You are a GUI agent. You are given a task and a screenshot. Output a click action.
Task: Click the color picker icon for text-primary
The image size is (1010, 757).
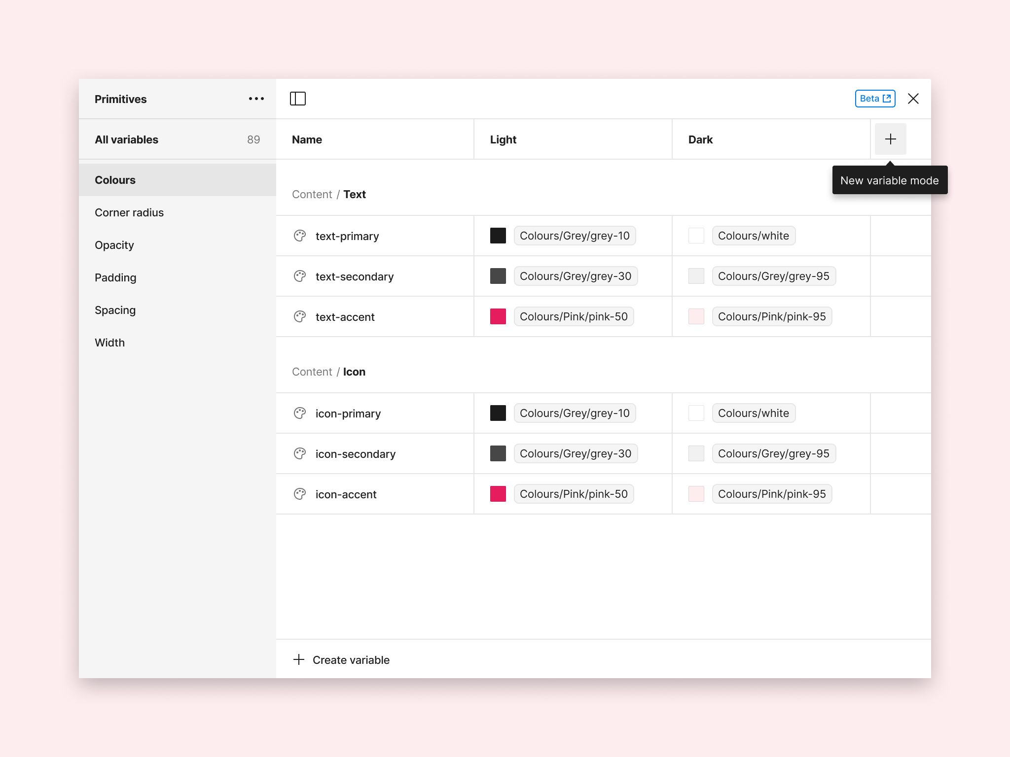coord(301,236)
